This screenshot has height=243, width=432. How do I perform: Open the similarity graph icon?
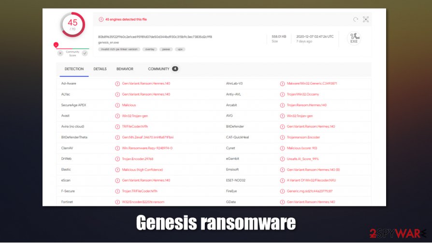point(366,19)
